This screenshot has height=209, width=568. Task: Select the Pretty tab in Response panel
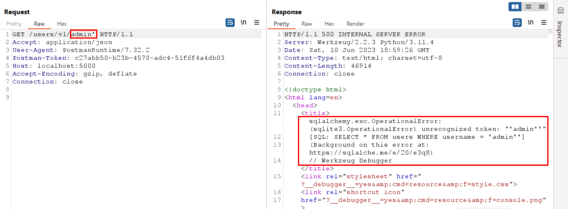point(281,24)
